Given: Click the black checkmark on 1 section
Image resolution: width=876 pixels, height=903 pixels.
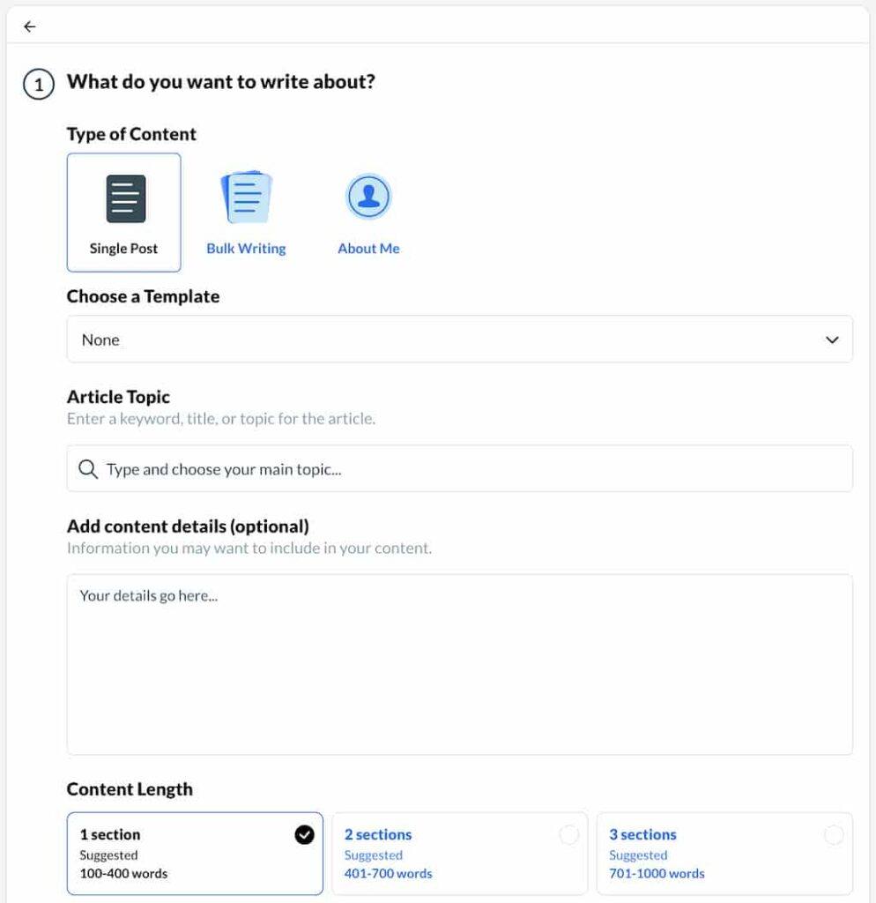Looking at the screenshot, I should [304, 834].
